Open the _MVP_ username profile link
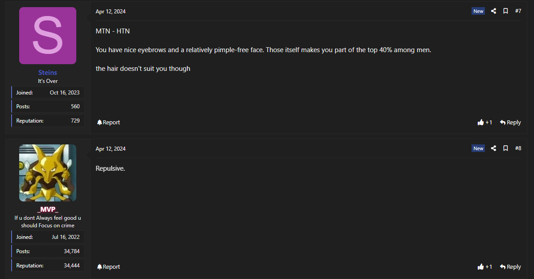The width and height of the screenshot is (534, 279). (48, 209)
